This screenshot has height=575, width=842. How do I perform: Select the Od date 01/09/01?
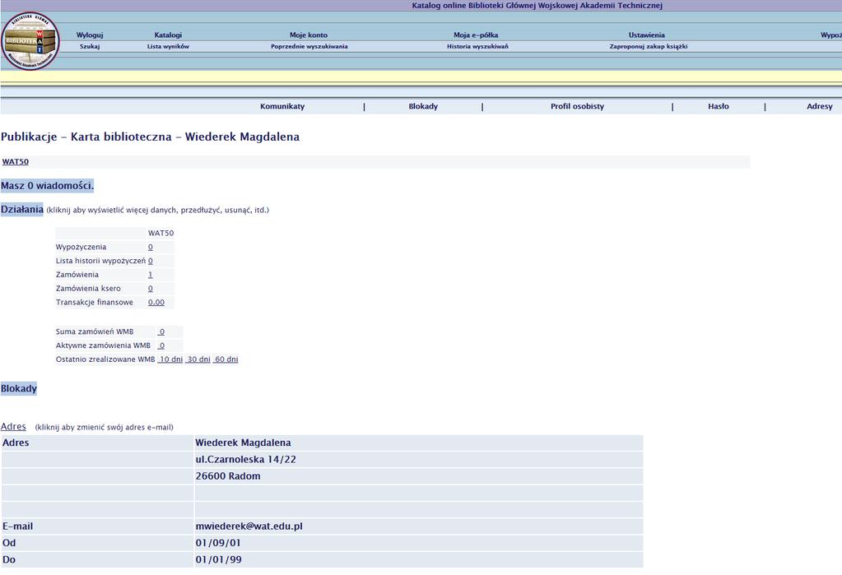218,543
